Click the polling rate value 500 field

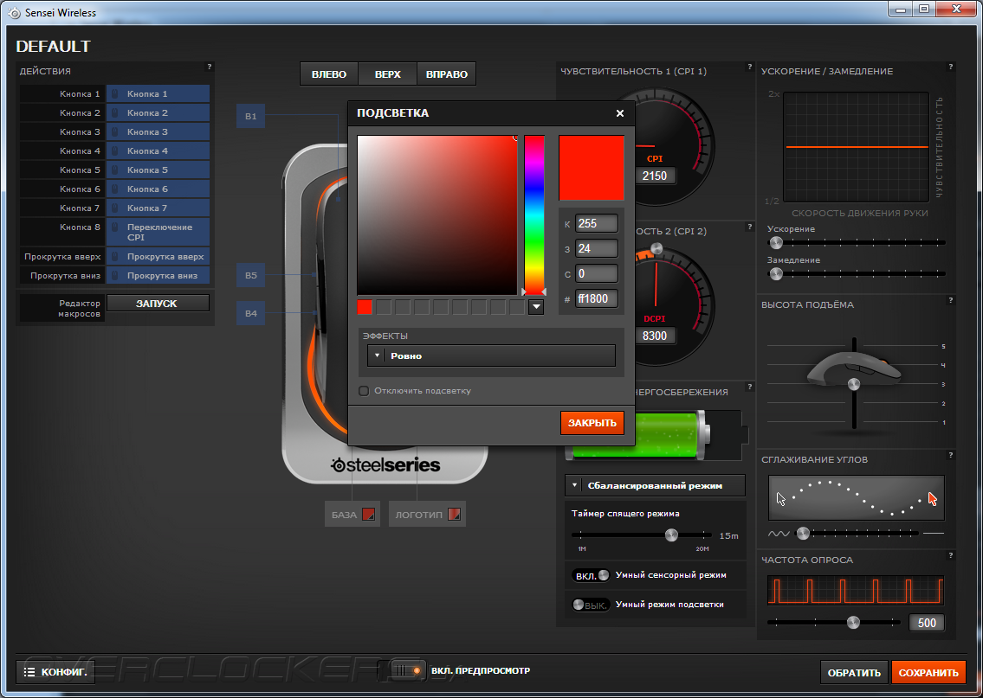tap(927, 623)
